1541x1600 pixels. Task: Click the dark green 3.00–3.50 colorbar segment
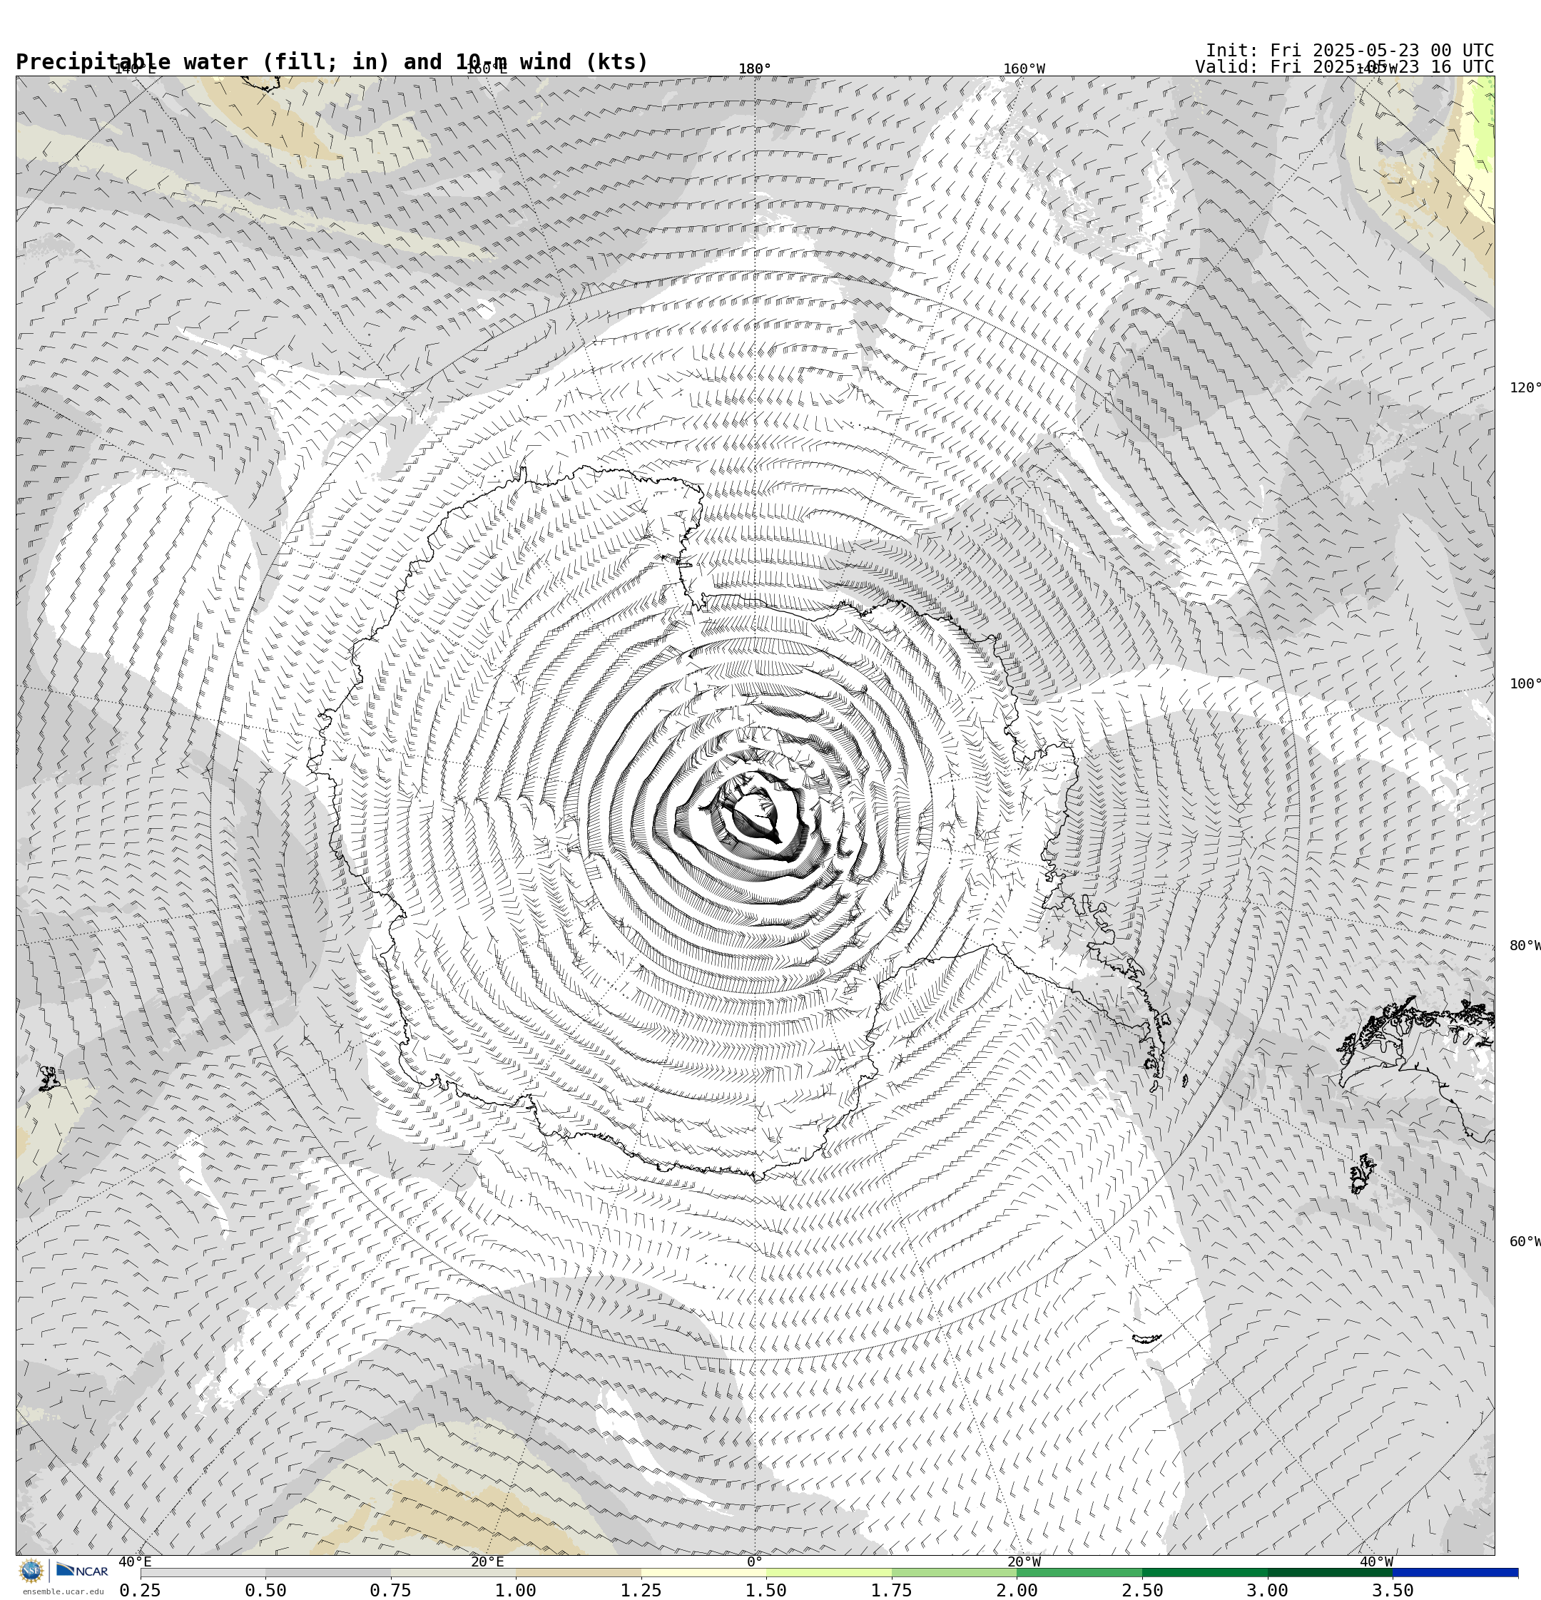point(1331,1572)
